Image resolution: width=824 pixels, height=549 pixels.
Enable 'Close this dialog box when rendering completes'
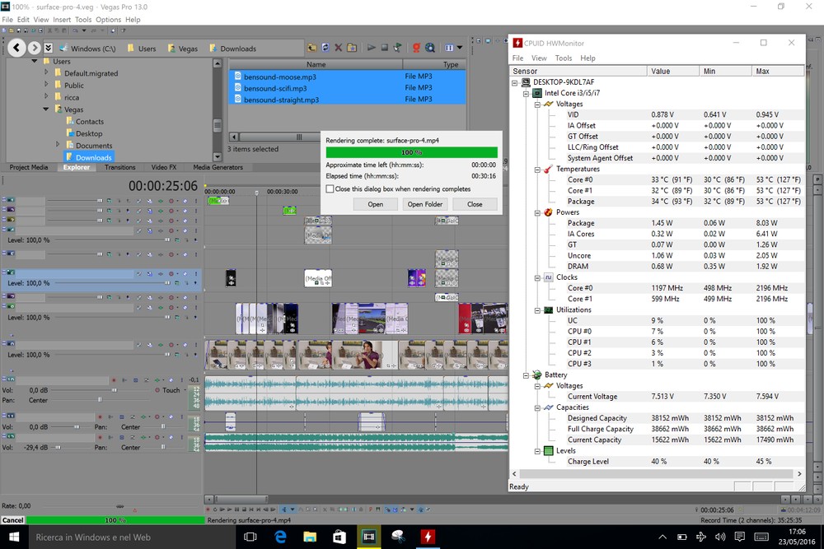330,188
